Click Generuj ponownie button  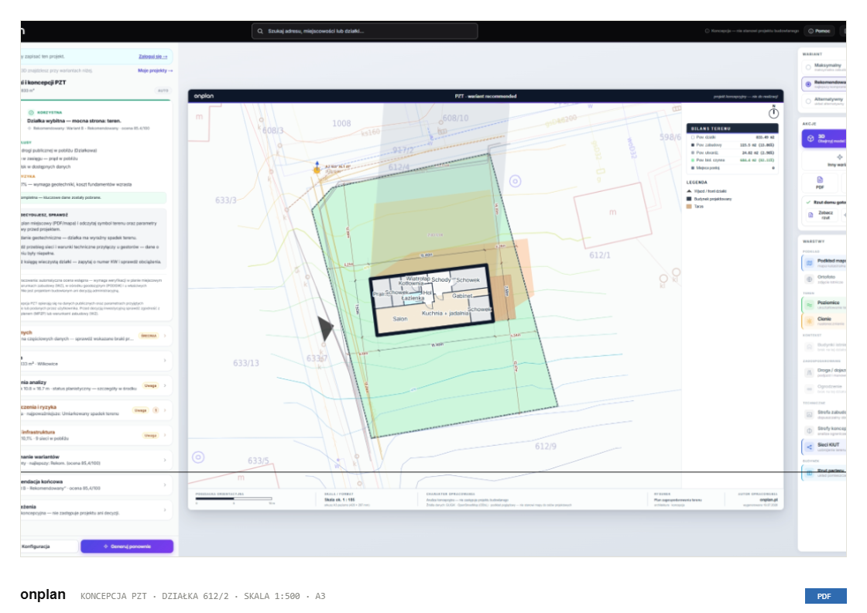pyautogui.click(x=127, y=546)
